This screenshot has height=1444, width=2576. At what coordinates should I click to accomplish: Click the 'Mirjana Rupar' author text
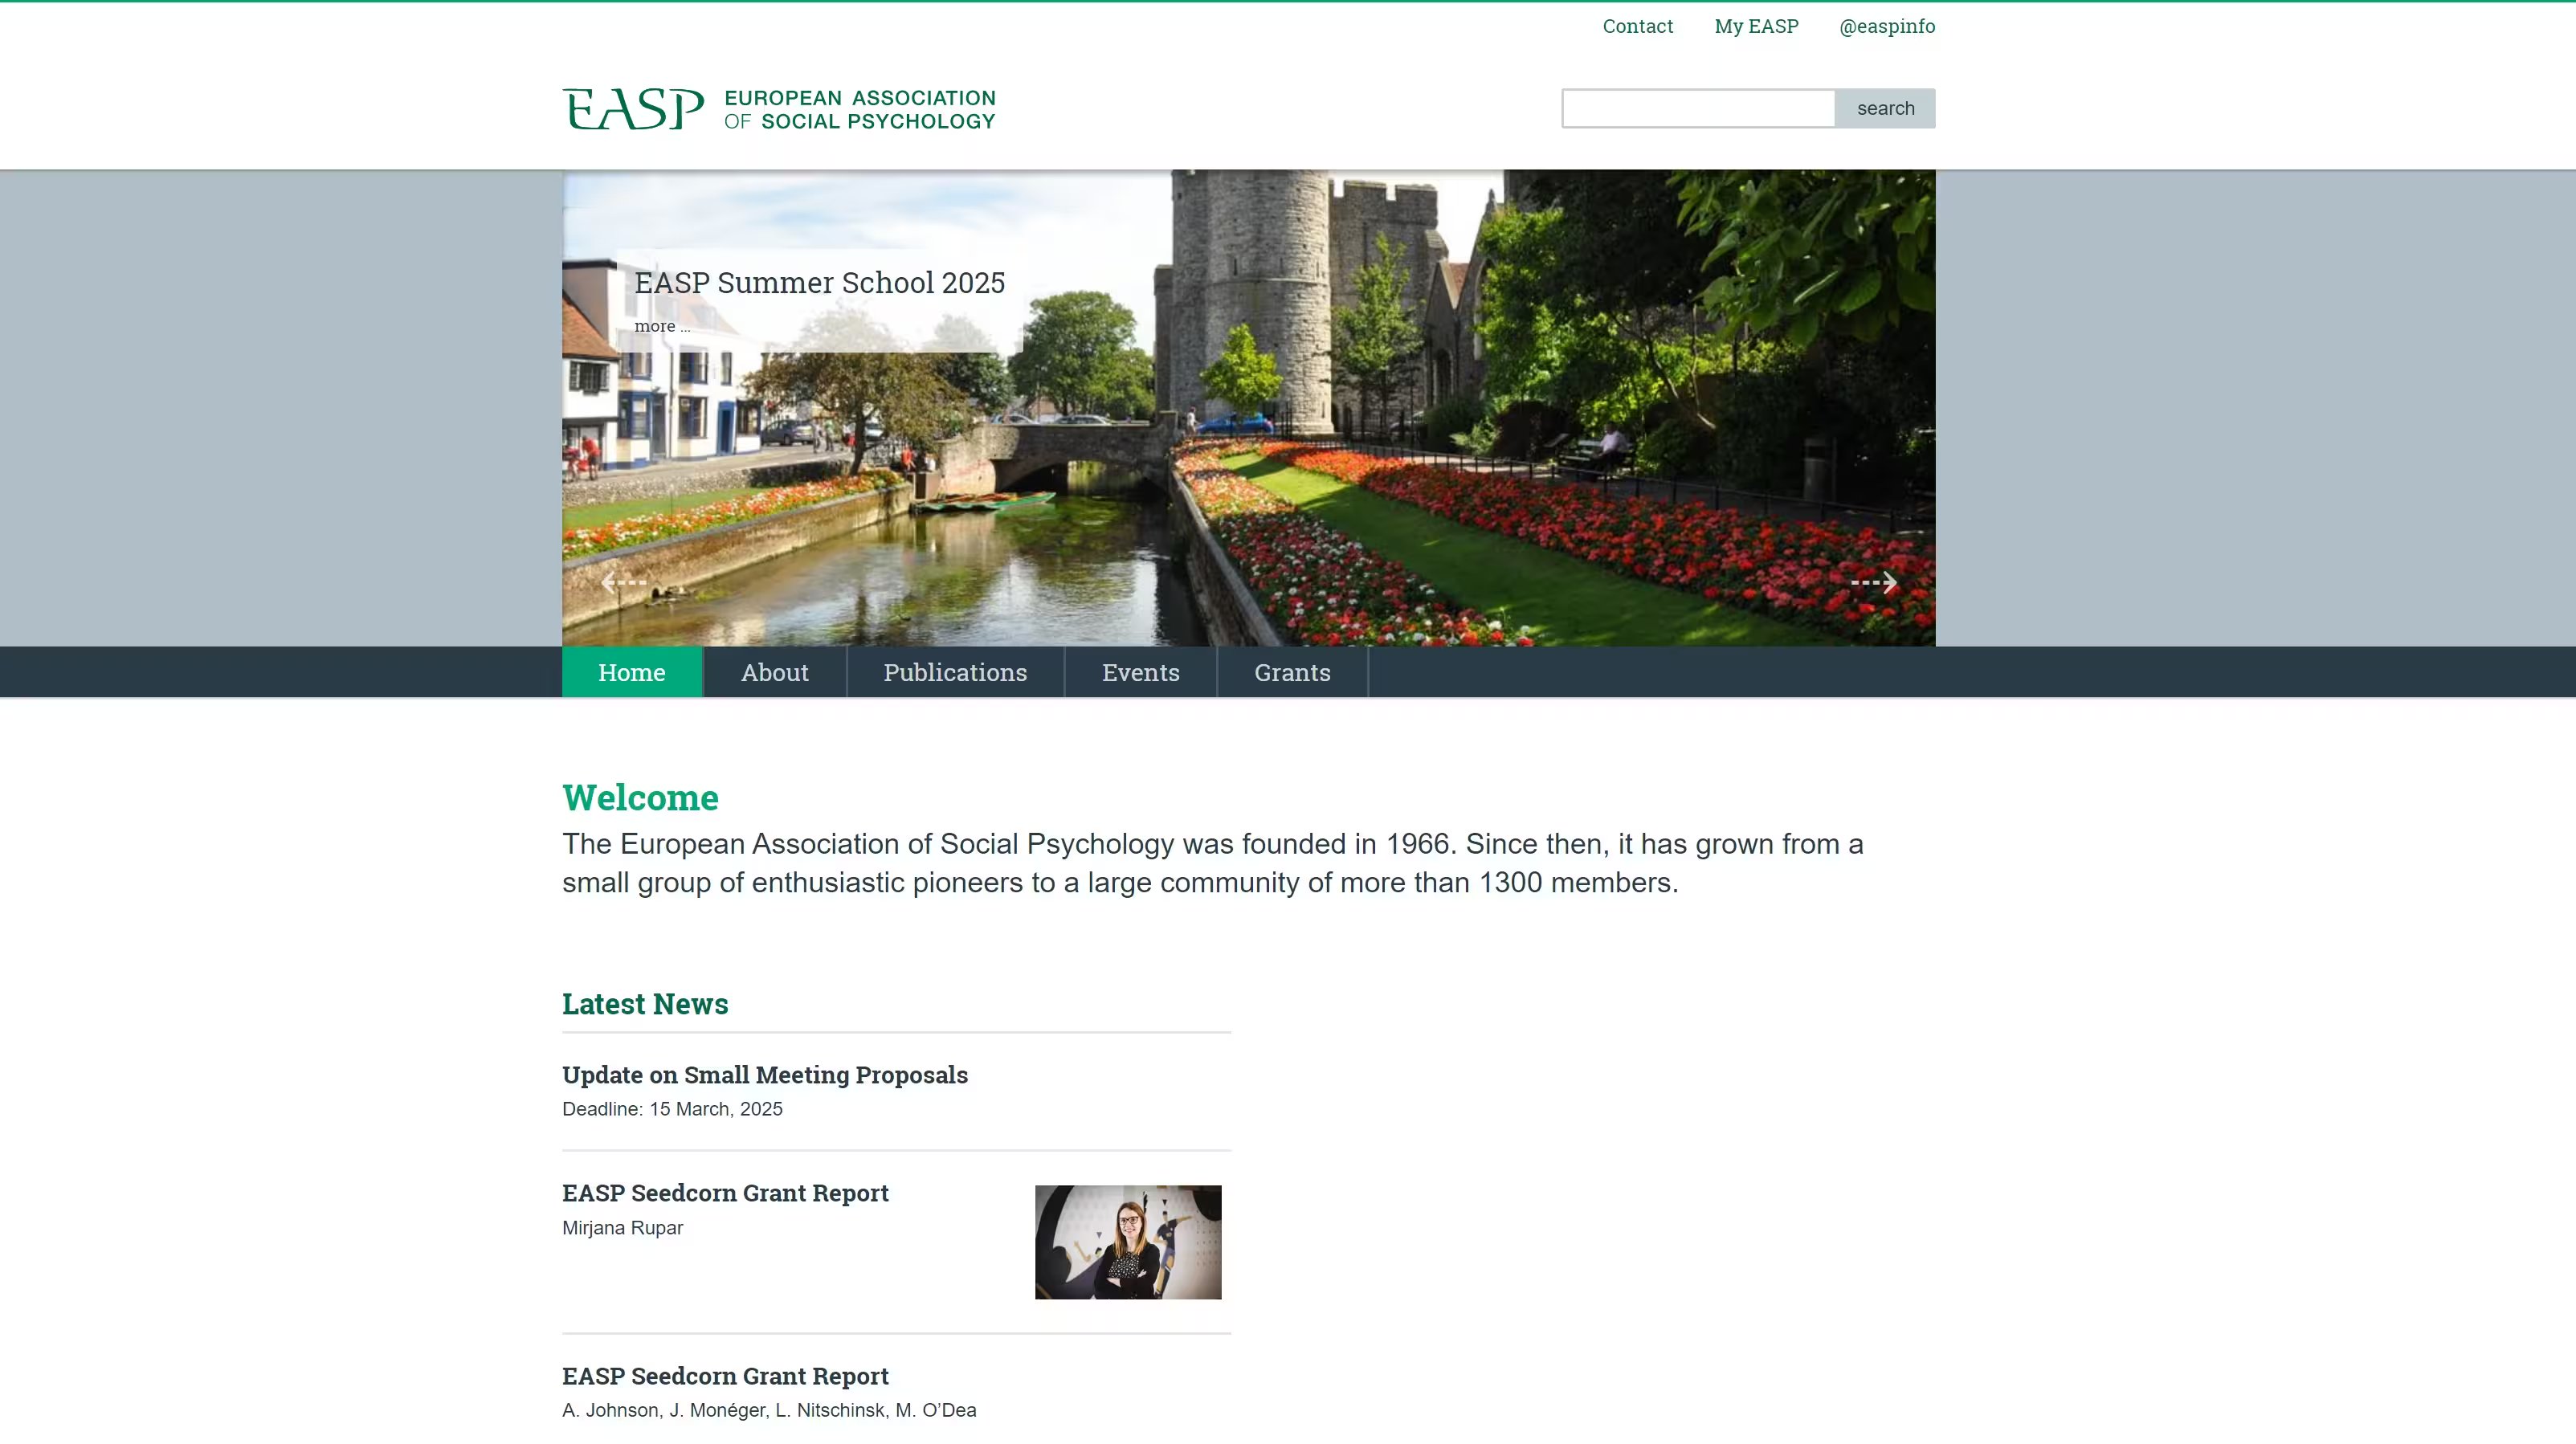click(622, 1228)
